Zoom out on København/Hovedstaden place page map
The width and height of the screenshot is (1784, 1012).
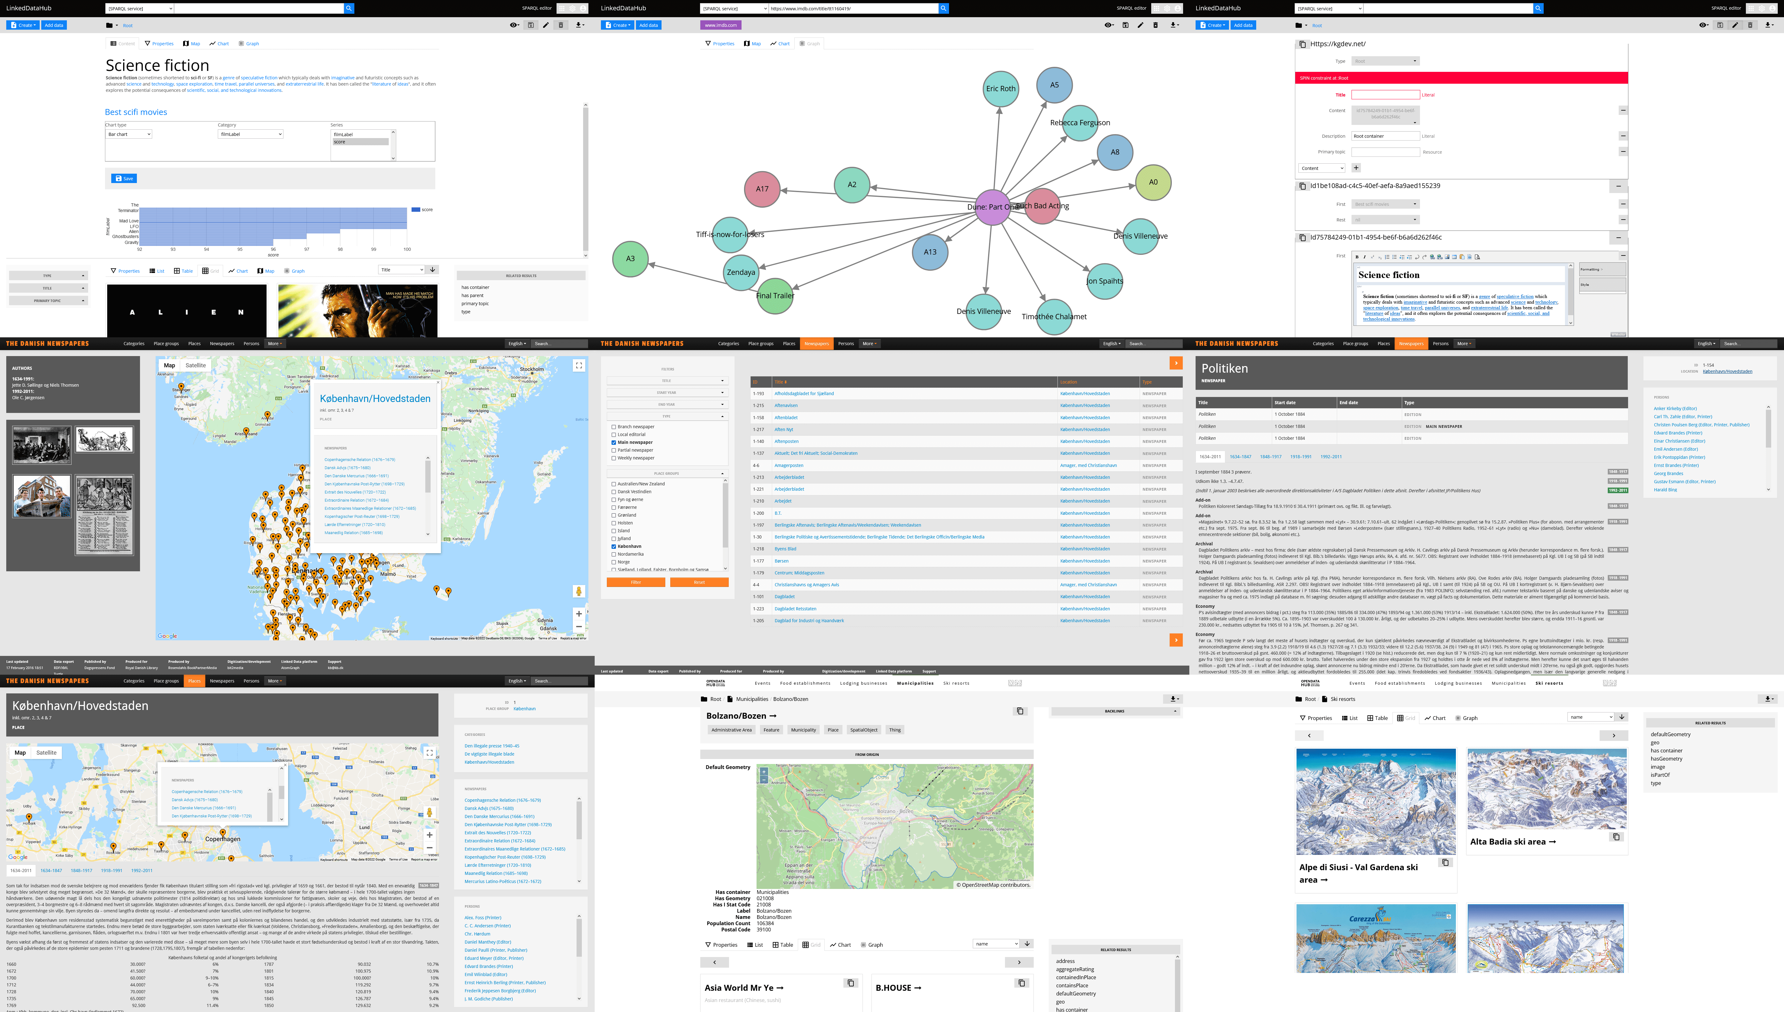pos(430,848)
